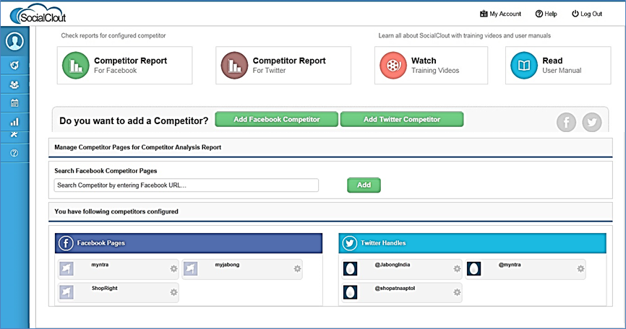Image resolution: width=626 pixels, height=329 pixels.
Task: Open settings gear for myntra Facebook page
Action: (173, 269)
